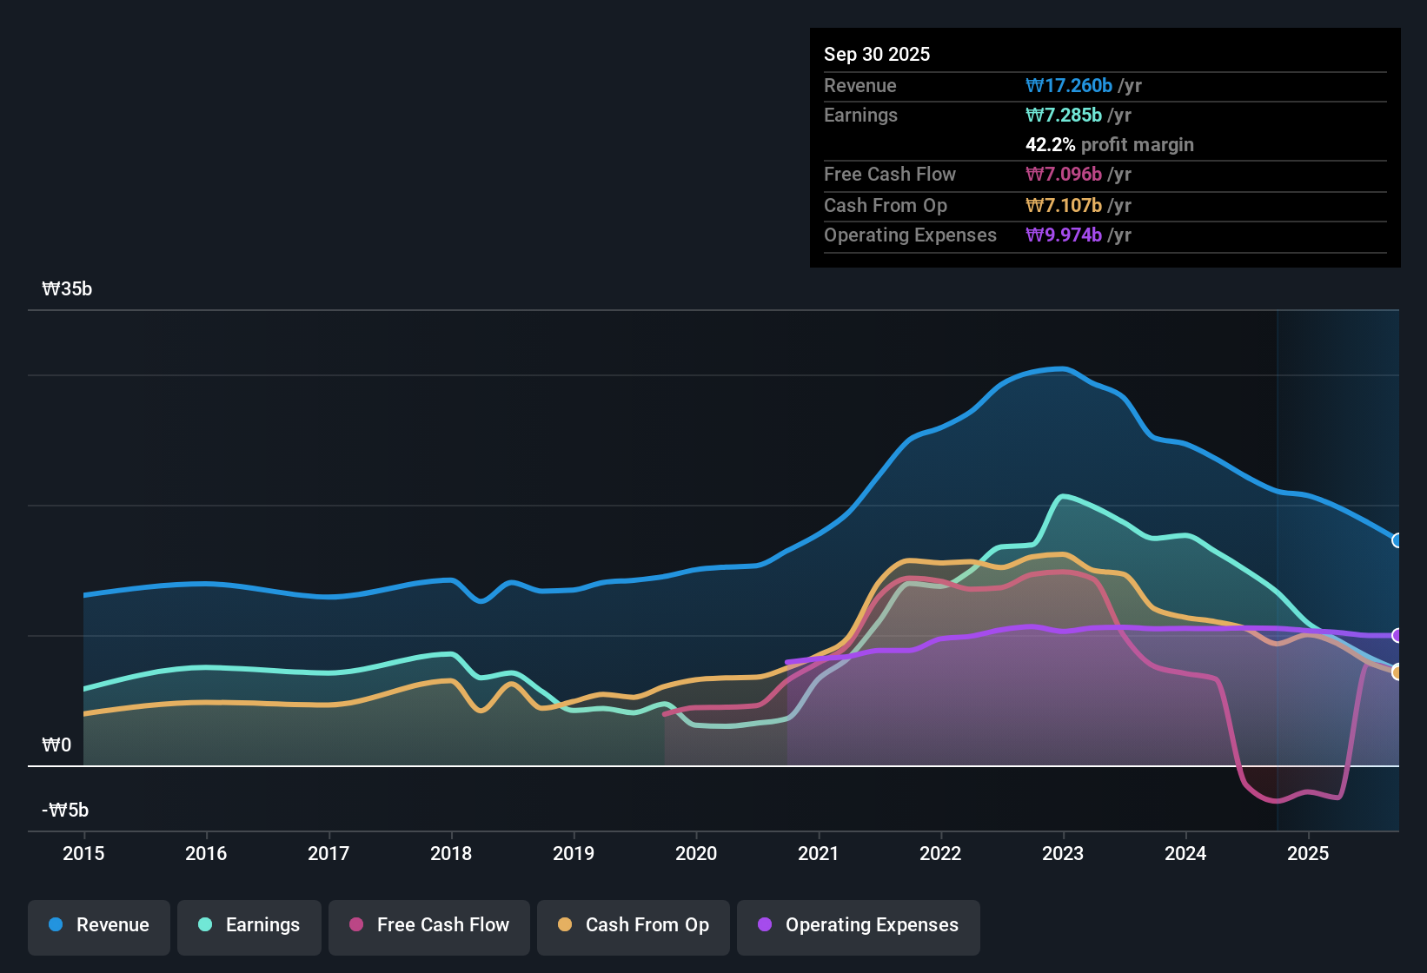Toggle Operating Expenses legend item
Viewport: 1427px width, 973px height.
(859, 925)
